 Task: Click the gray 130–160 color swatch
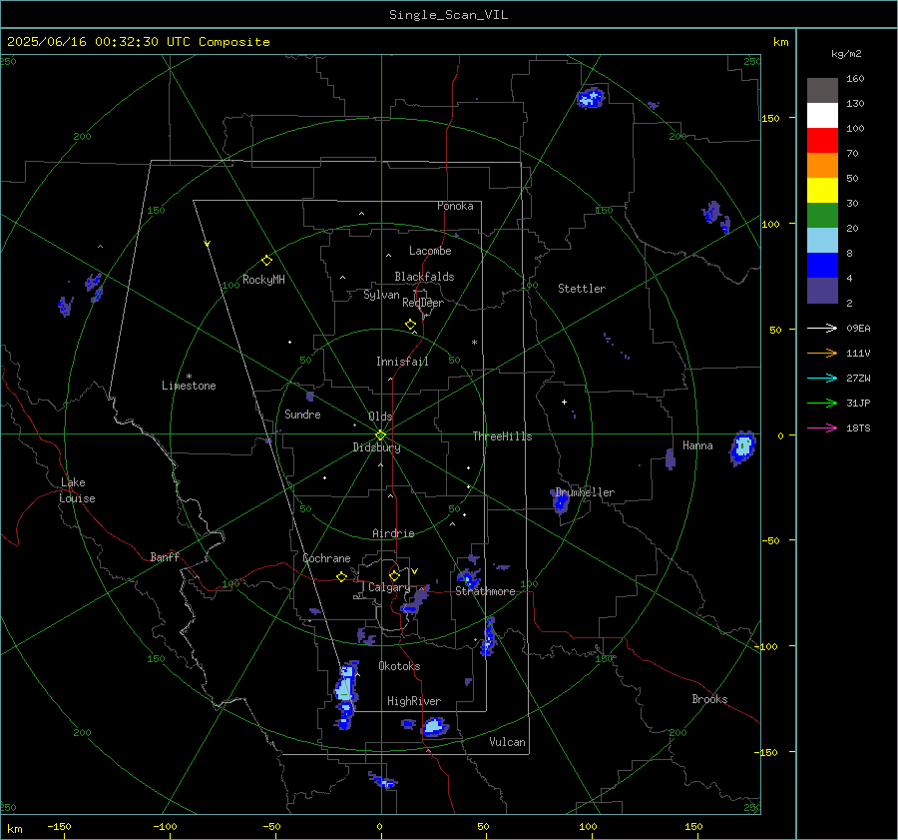coord(822,91)
